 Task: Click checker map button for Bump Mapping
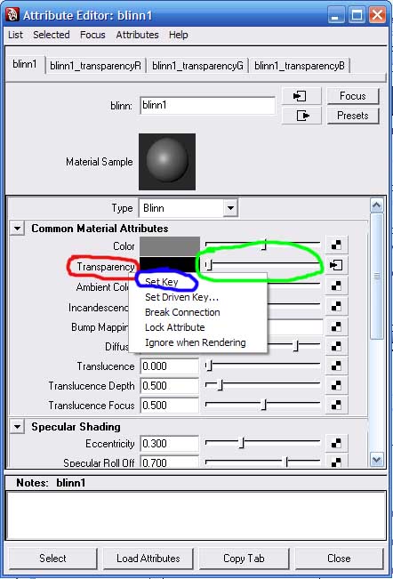point(336,326)
